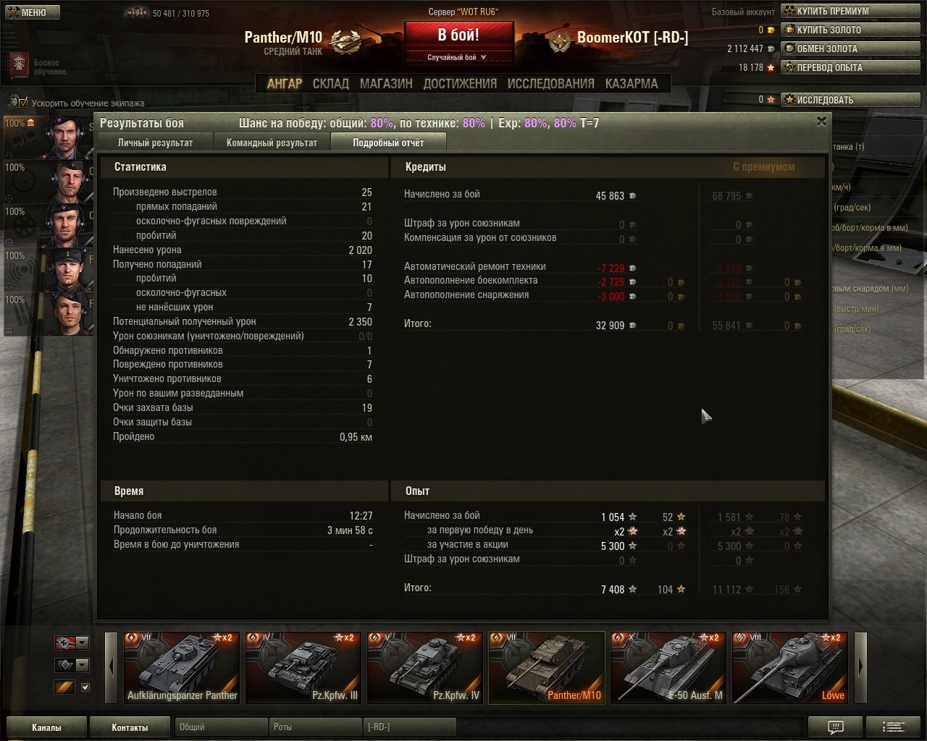Toggle Ускорить обучение экипажа checkbox
This screenshot has height=741, width=927.
(23, 102)
